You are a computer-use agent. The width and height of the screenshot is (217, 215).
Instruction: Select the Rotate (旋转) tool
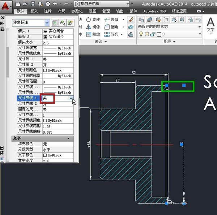[x=93, y=20]
